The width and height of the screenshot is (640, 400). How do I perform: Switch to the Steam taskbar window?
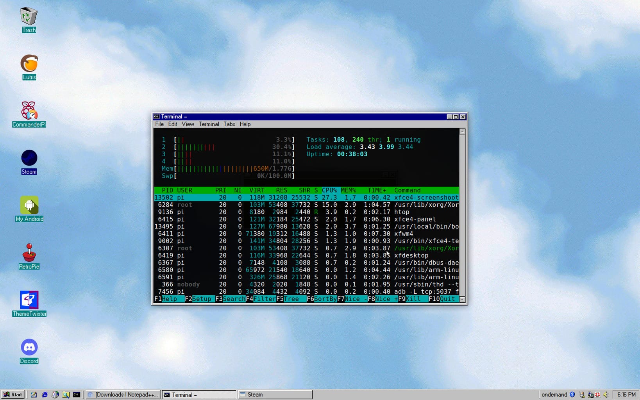click(x=275, y=395)
